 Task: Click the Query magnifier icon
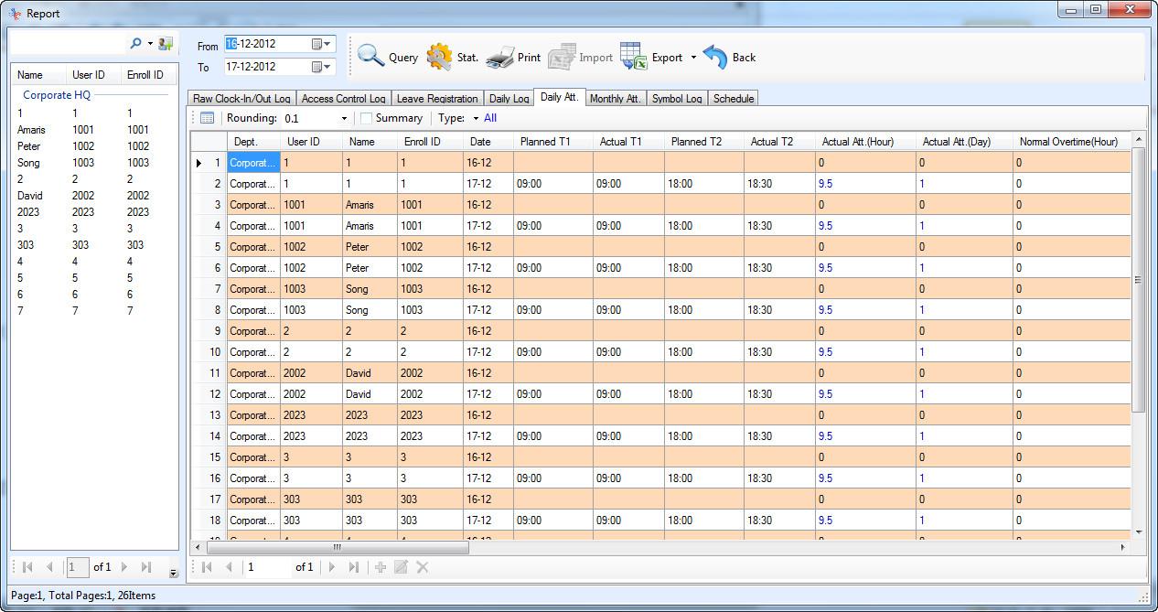[371, 57]
